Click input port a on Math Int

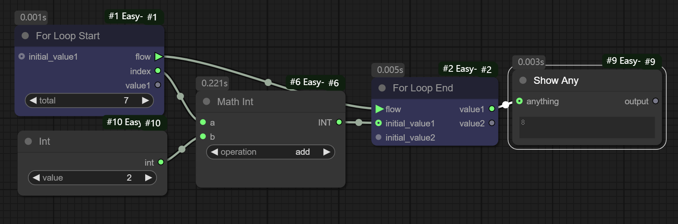203,122
